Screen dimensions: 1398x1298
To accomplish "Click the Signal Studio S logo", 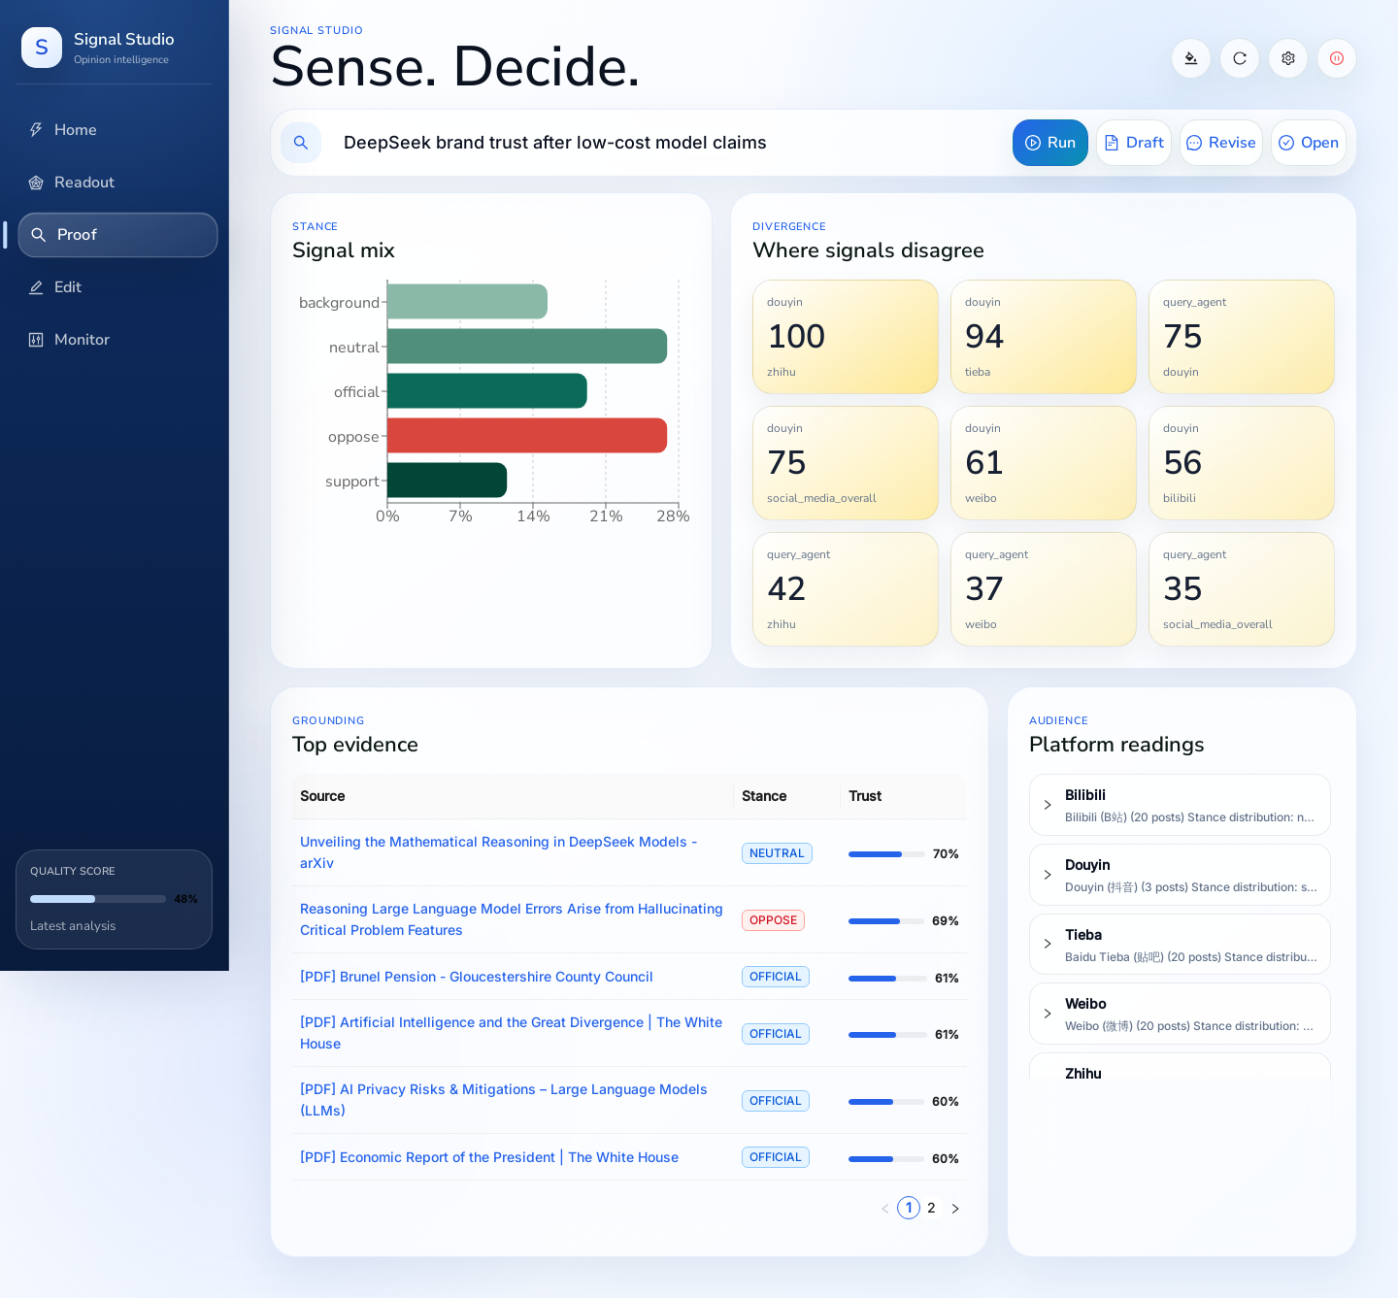I will click(x=42, y=48).
